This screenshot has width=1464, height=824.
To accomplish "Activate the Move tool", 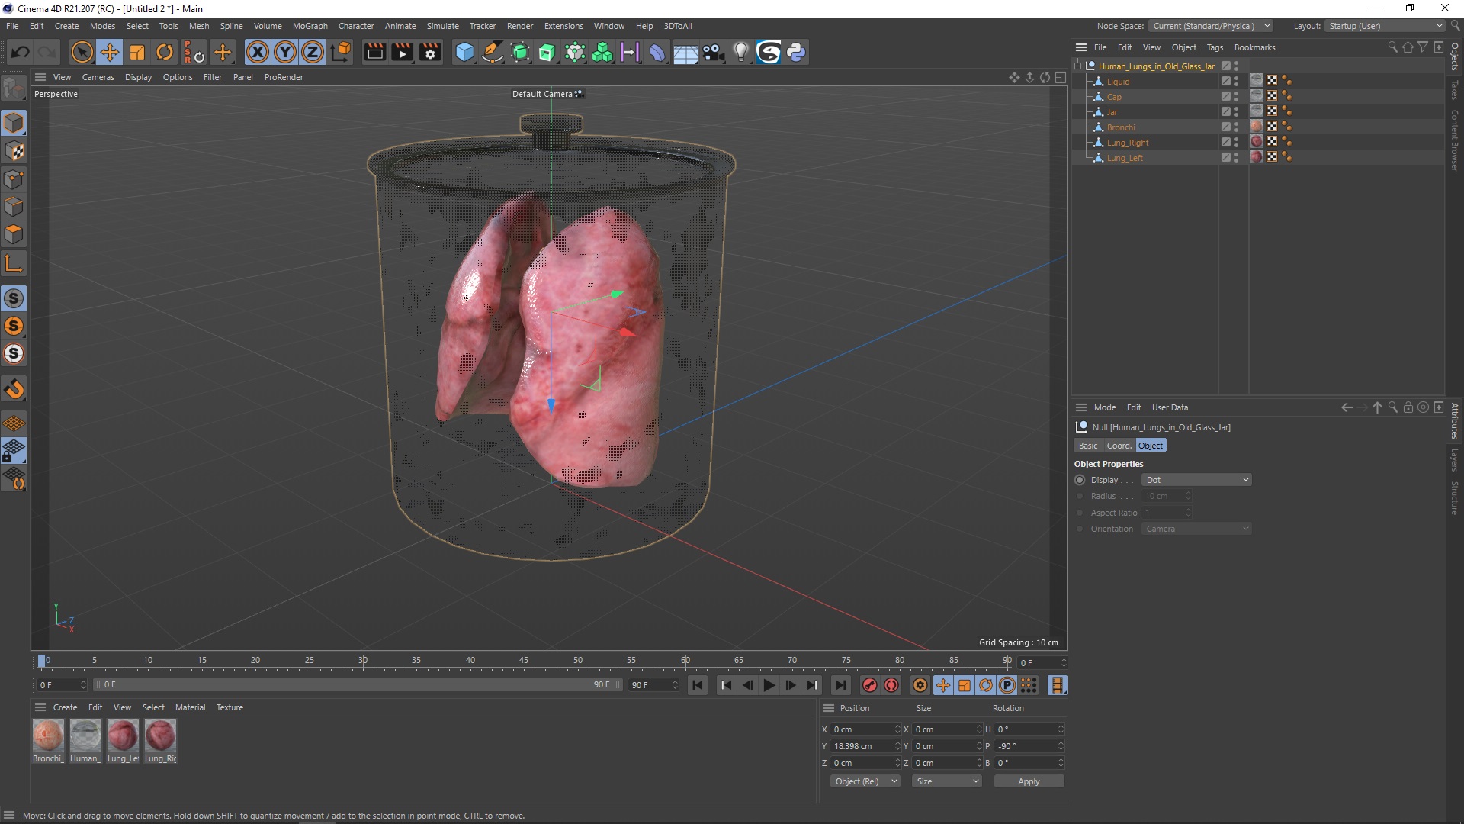I will (110, 52).
